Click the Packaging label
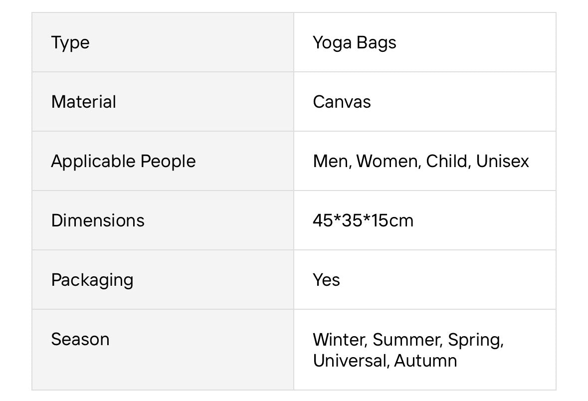This screenshot has height=401, width=588. (x=92, y=280)
